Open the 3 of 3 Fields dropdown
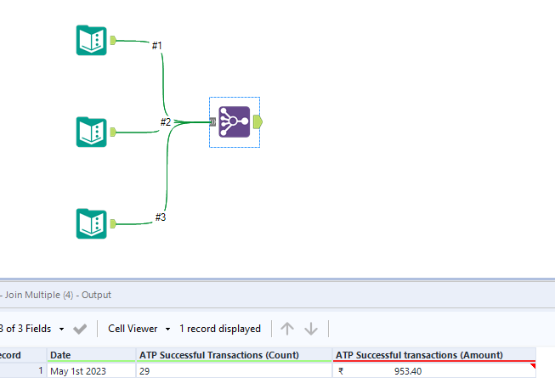555x389 pixels. pos(32,329)
